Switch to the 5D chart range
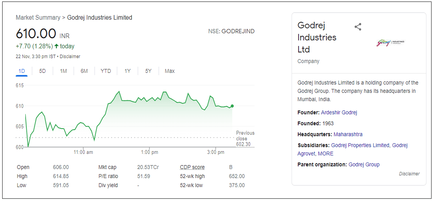This screenshot has height=201, width=433. click(x=42, y=71)
